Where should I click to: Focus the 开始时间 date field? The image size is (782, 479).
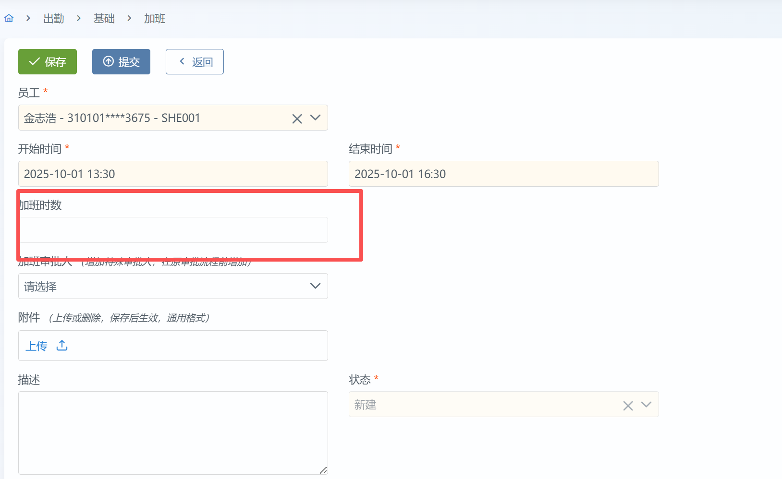[173, 174]
